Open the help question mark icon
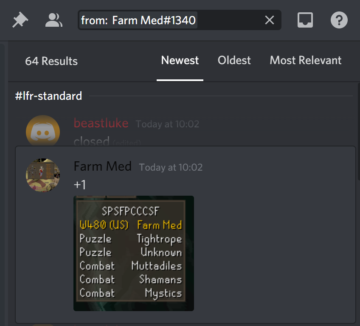This screenshot has height=326, width=360. click(x=339, y=20)
